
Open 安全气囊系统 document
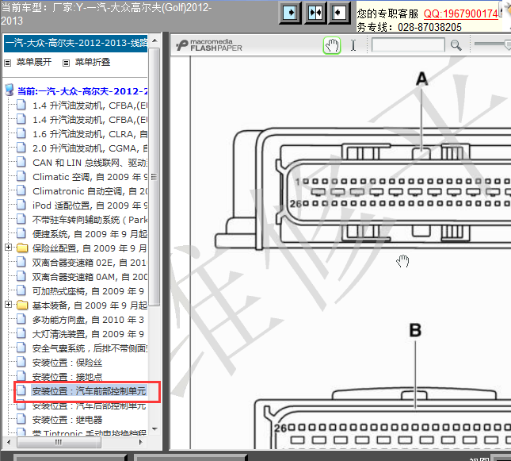click(90, 348)
